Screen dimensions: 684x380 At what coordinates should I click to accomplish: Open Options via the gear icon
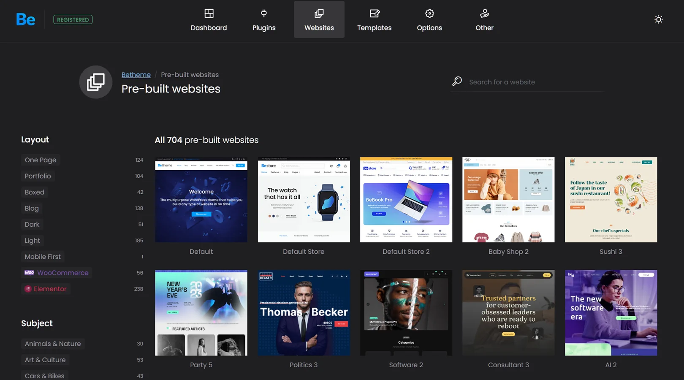[x=429, y=14]
